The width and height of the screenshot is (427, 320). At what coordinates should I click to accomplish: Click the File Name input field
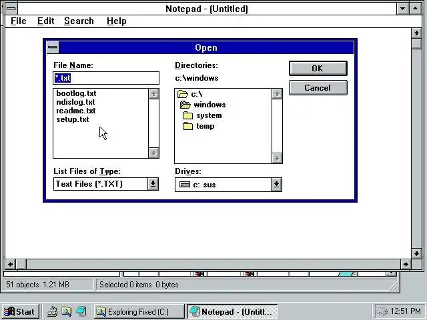coord(106,78)
